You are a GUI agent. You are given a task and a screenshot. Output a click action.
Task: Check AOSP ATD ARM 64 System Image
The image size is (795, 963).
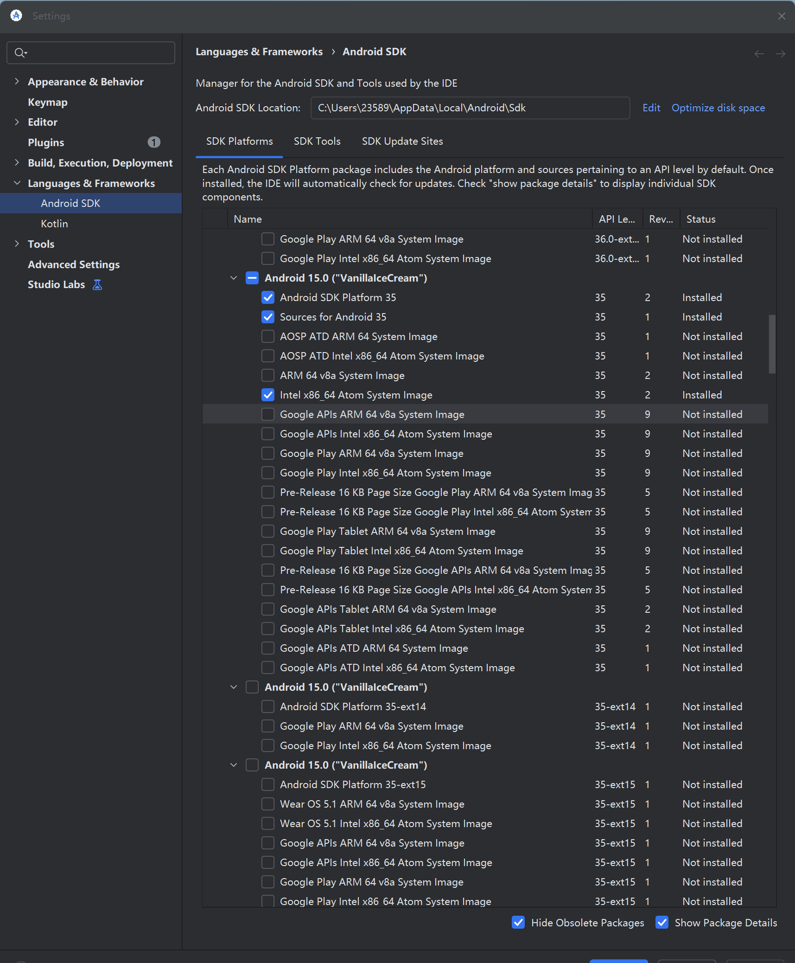(x=268, y=337)
